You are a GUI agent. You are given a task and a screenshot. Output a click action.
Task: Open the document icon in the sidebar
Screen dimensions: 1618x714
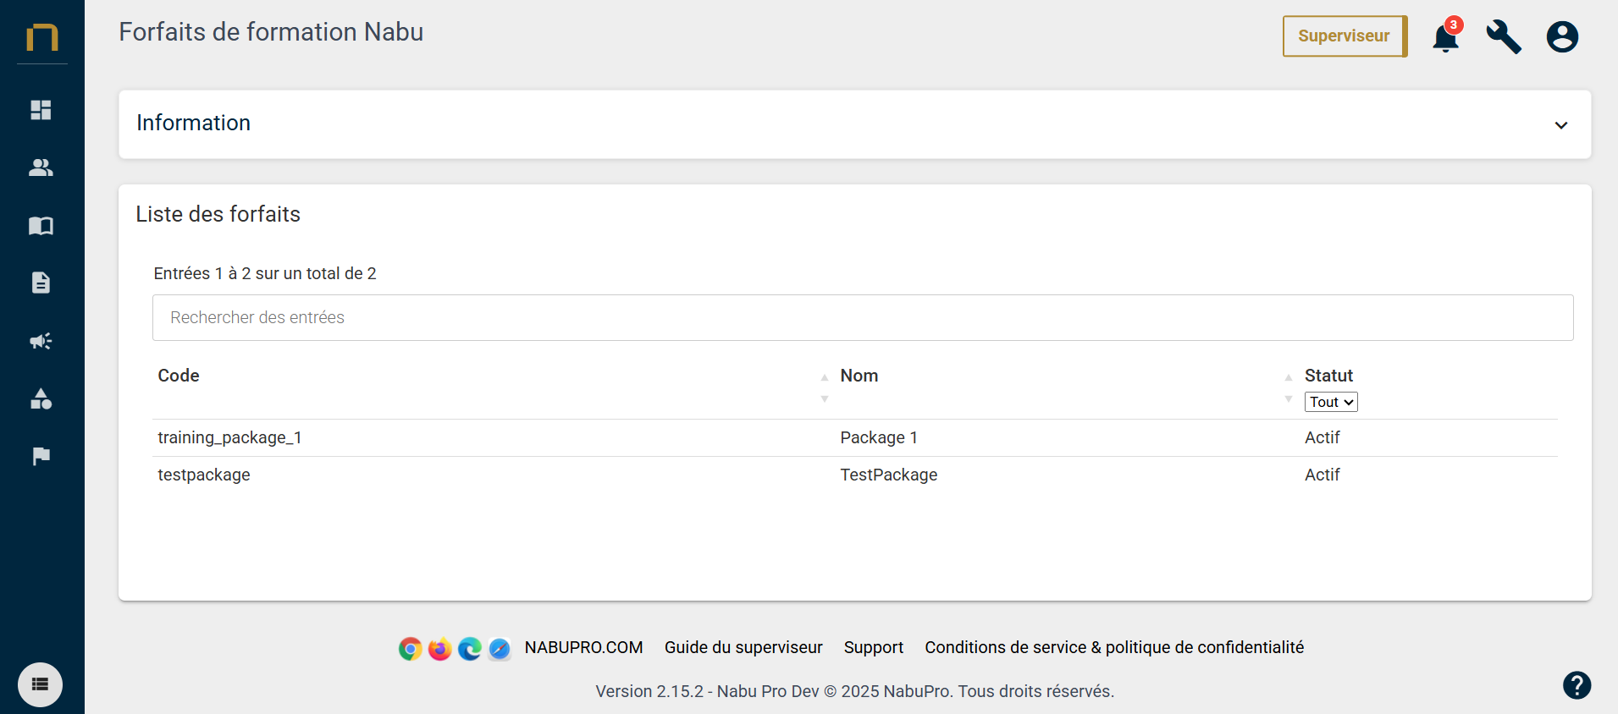click(41, 283)
